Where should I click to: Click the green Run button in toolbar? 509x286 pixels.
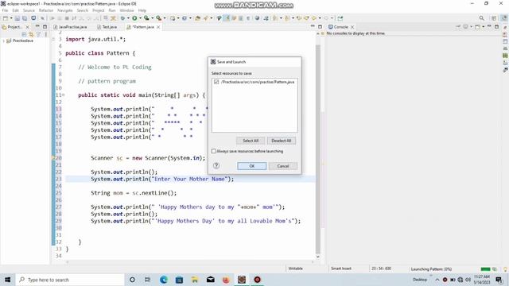click(134, 18)
